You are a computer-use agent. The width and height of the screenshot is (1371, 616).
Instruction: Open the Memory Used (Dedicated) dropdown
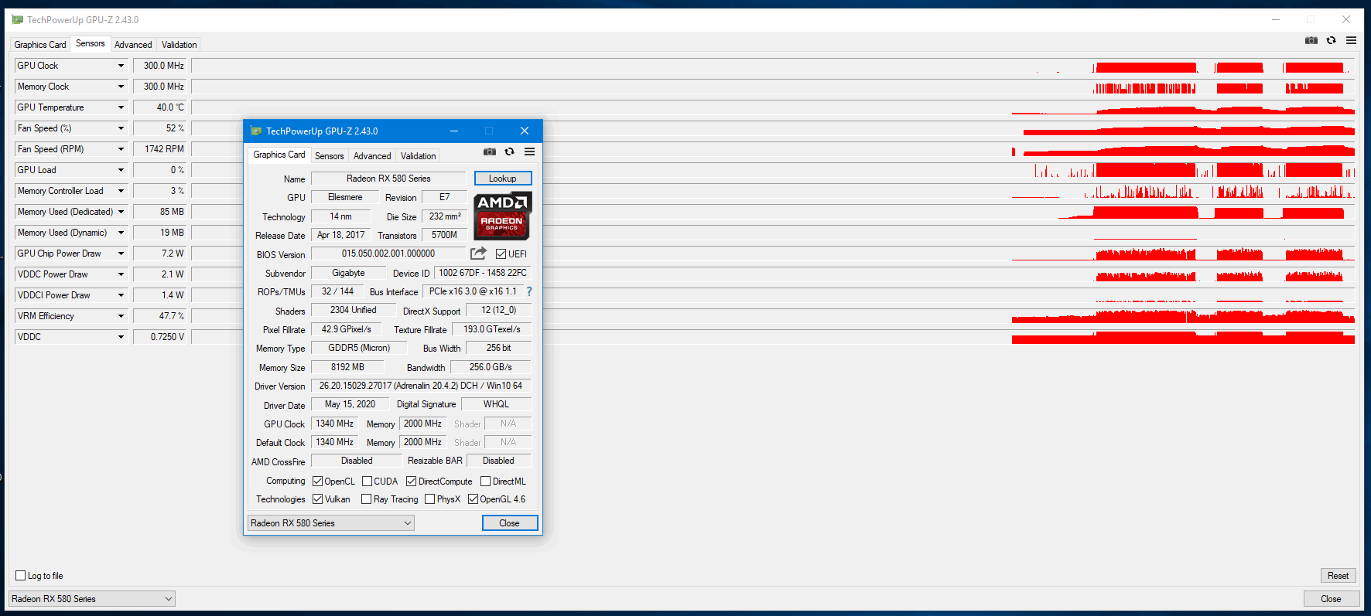point(121,212)
